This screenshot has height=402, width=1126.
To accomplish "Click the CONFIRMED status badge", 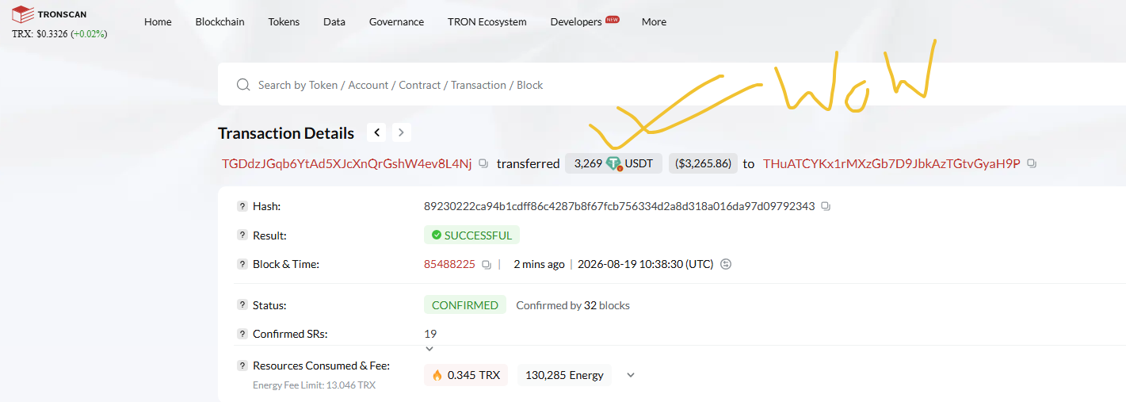I will click(465, 305).
